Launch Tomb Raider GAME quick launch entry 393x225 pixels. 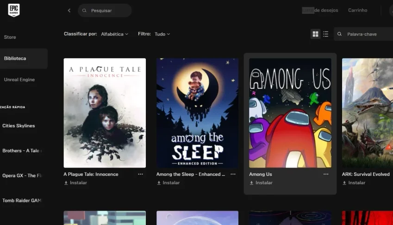pyautogui.click(x=22, y=200)
